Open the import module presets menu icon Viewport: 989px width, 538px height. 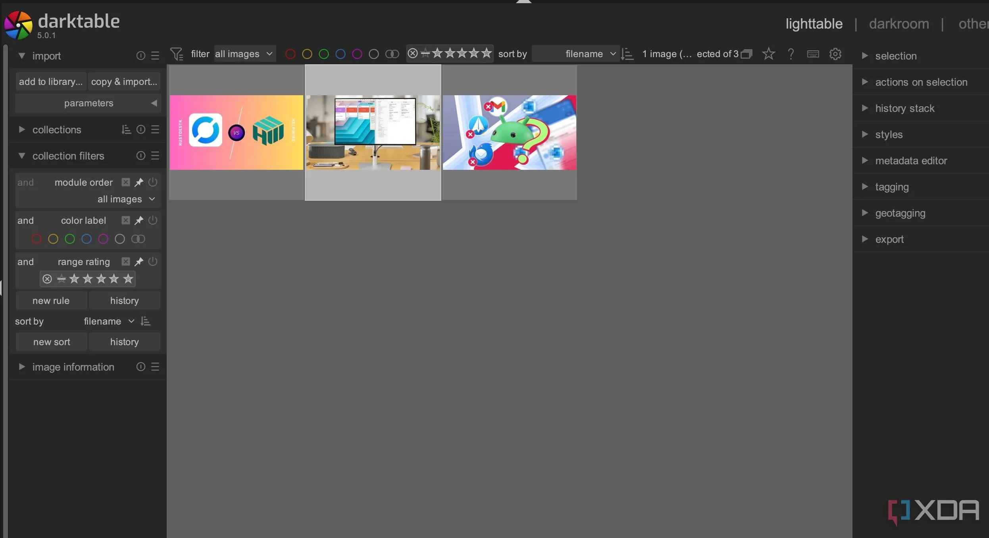coord(155,56)
